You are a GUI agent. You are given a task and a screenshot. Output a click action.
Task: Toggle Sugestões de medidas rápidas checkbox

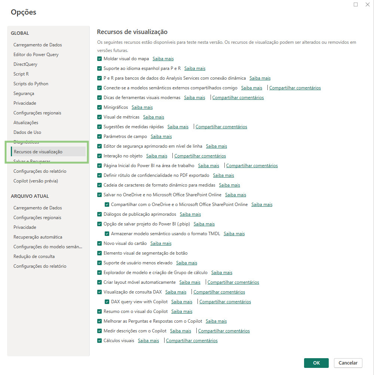click(99, 126)
